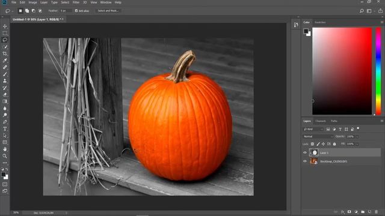
Task: Select the Path Selection tool
Action: [5, 136]
